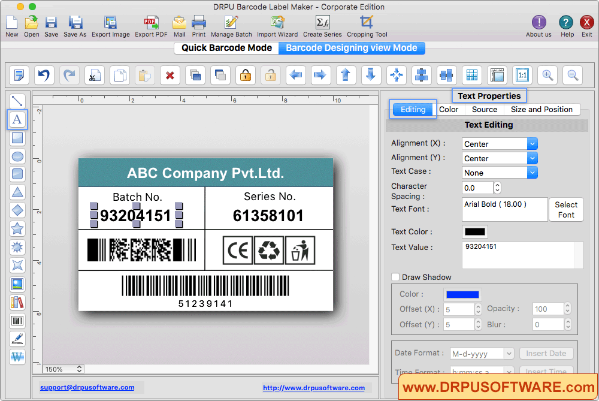Open Alignment (Y) dropdown
Viewport: 599px width, 401px height.
(500, 158)
